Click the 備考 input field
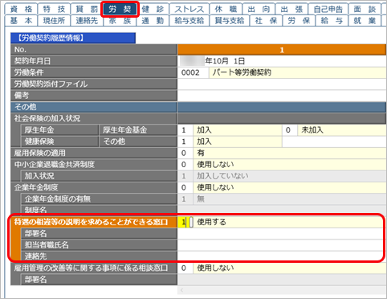The width and height of the screenshot is (387, 299). [282, 96]
